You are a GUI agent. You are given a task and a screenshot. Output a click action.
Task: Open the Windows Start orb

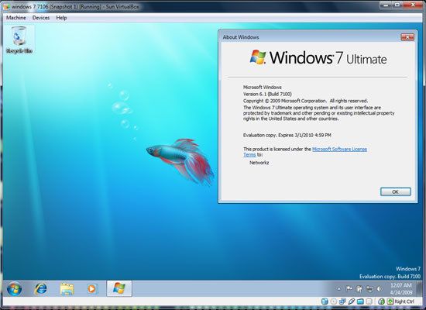(x=14, y=289)
